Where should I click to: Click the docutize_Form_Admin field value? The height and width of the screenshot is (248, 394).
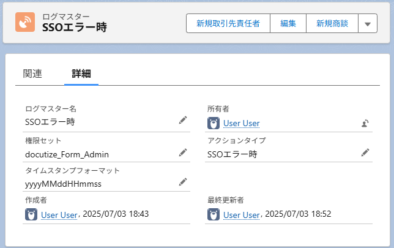(x=67, y=154)
